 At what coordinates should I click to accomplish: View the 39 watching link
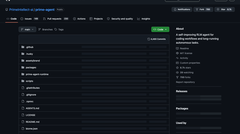point(184,73)
